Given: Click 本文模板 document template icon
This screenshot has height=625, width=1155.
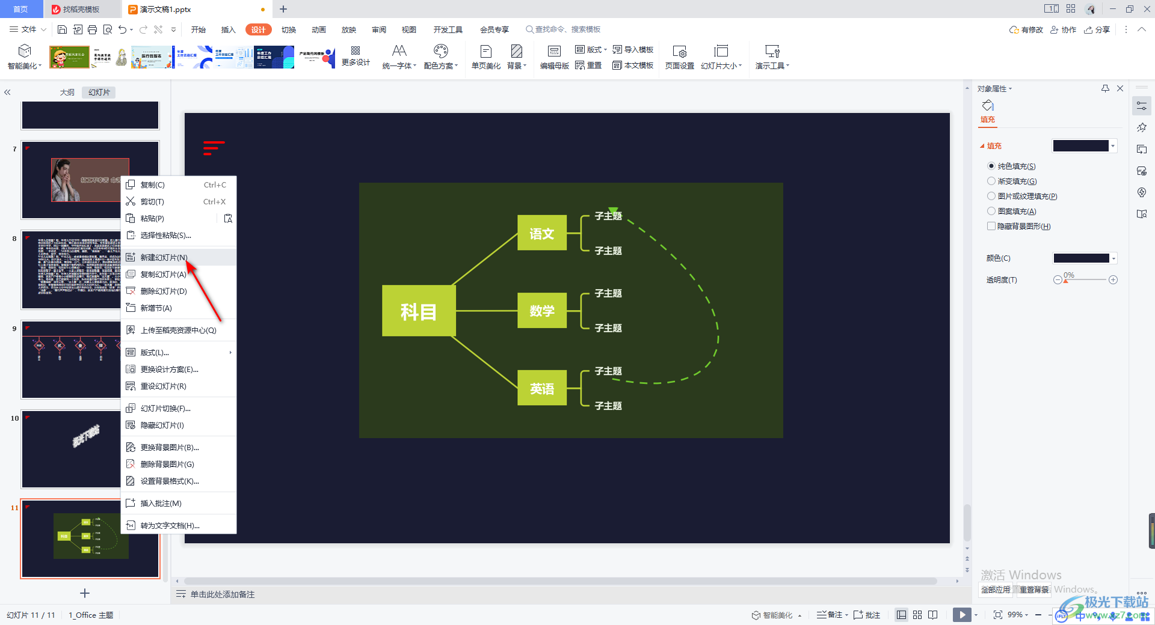Looking at the screenshot, I should pos(633,66).
